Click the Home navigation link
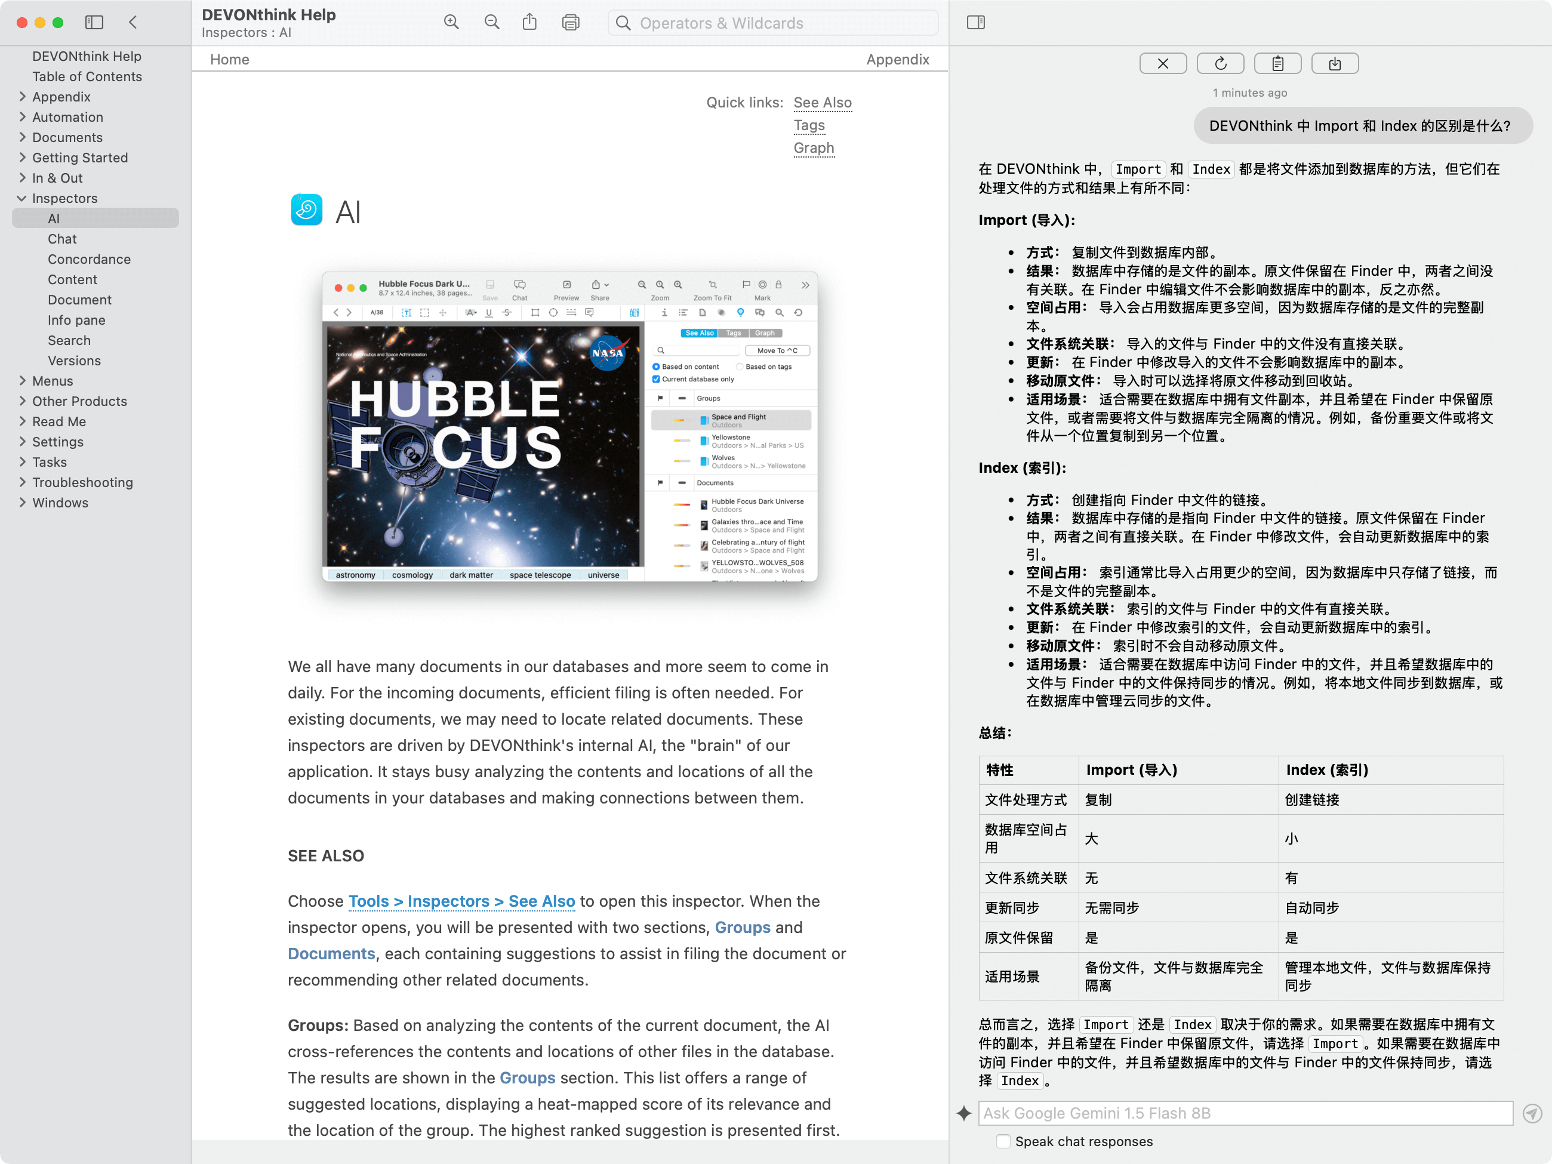 229,60
